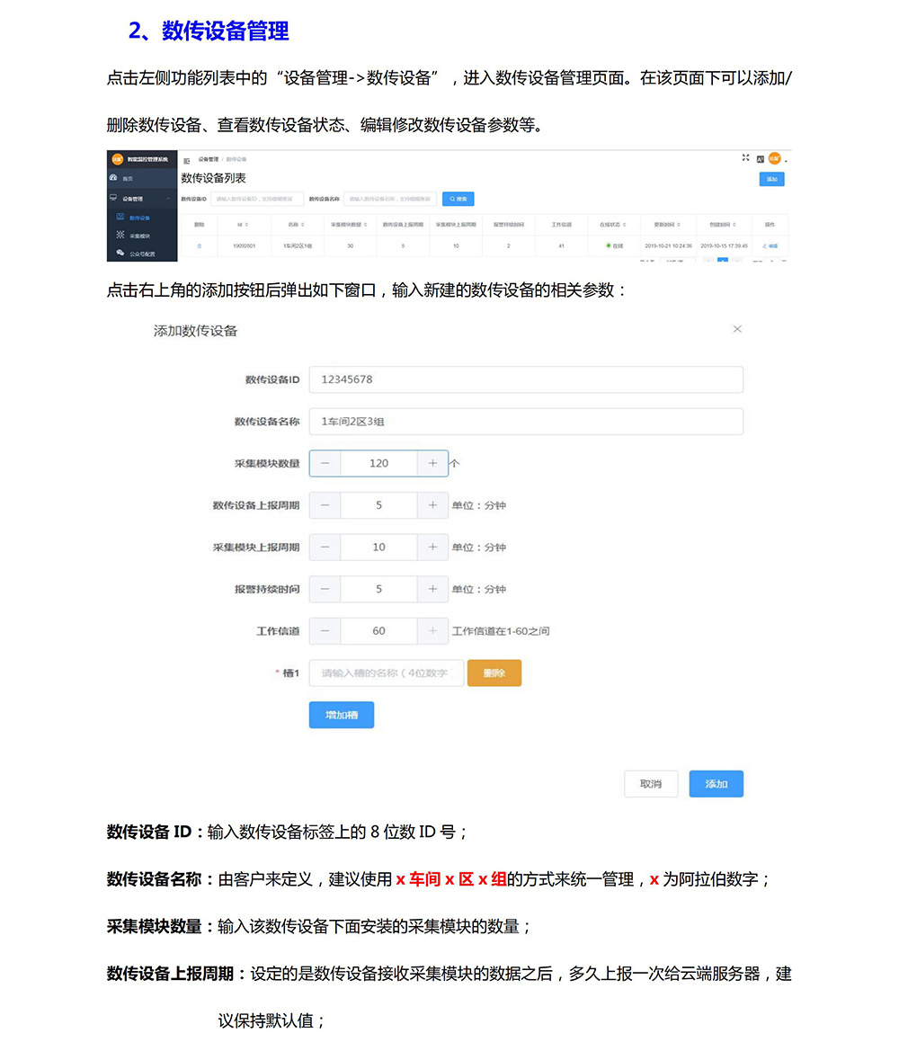The height and width of the screenshot is (1051, 899).
Task: Click the 数传设备ID search input in list page
Action: pos(257,199)
